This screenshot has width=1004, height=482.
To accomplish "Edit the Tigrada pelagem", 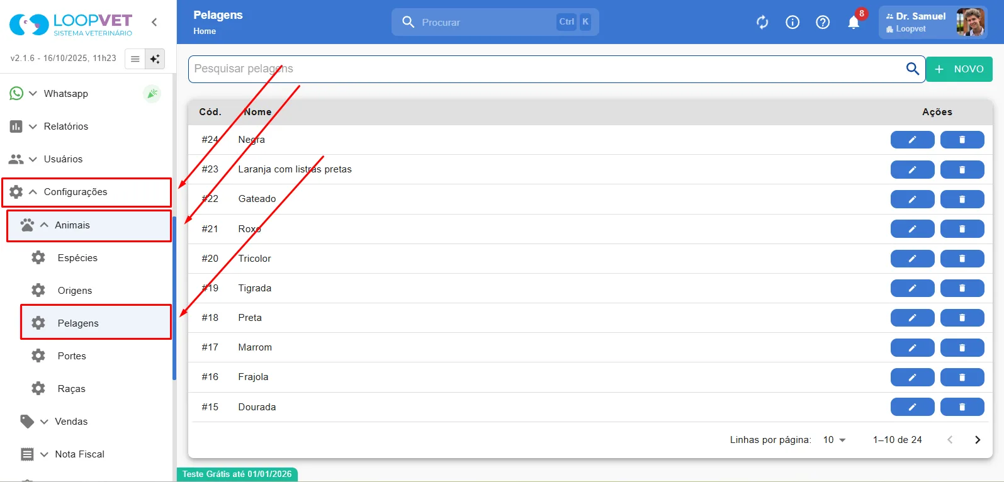I will click(912, 288).
